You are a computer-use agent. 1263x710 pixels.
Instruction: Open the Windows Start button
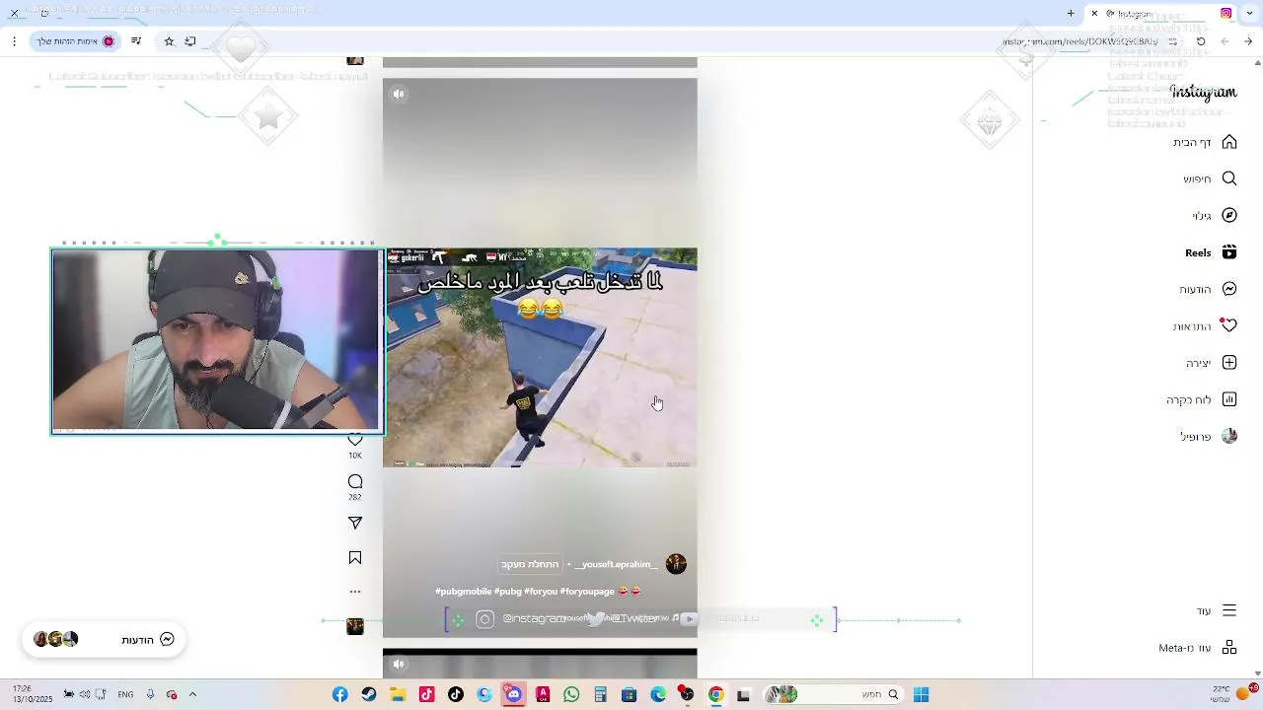[x=921, y=694]
